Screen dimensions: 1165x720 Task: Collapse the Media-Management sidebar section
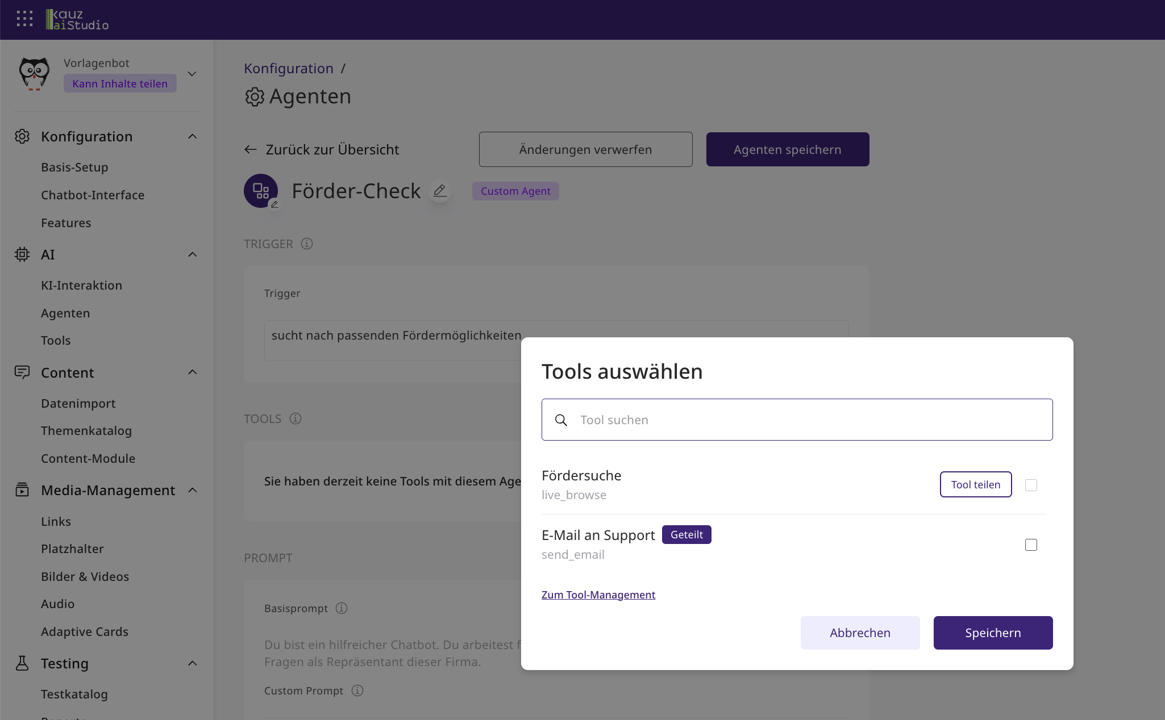193,490
